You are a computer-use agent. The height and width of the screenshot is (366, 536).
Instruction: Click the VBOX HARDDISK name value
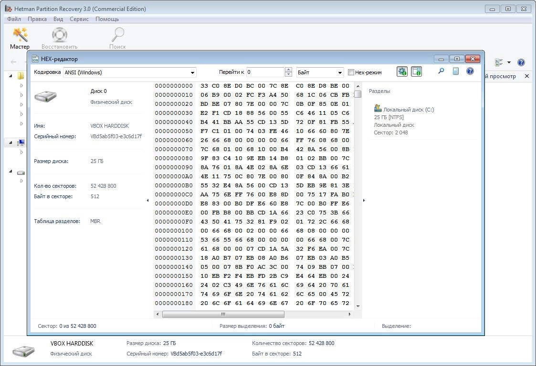pyautogui.click(x=110, y=126)
